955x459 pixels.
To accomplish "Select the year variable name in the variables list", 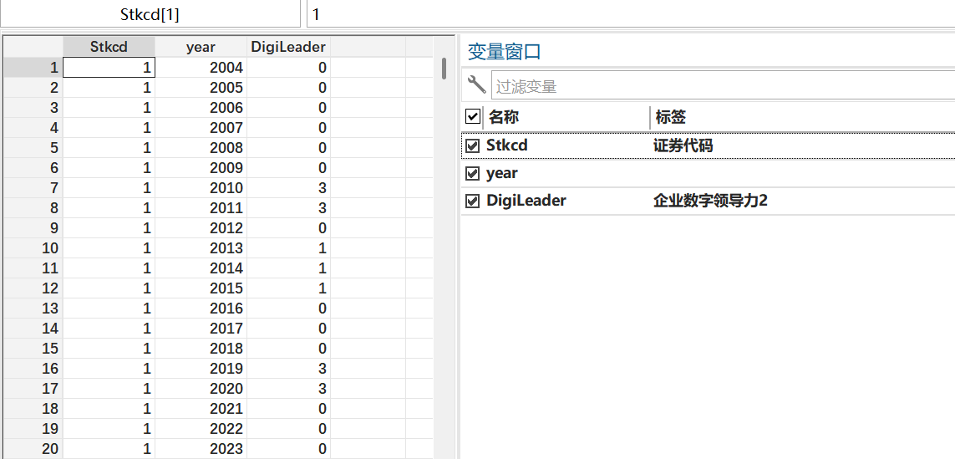I will tap(502, 173).
